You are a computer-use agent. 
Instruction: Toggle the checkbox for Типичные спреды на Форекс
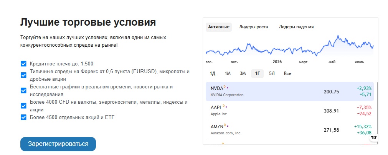[23, 75]
